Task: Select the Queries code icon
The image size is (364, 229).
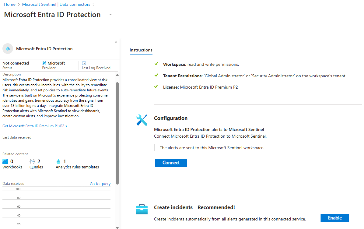Action: (33, 161)
